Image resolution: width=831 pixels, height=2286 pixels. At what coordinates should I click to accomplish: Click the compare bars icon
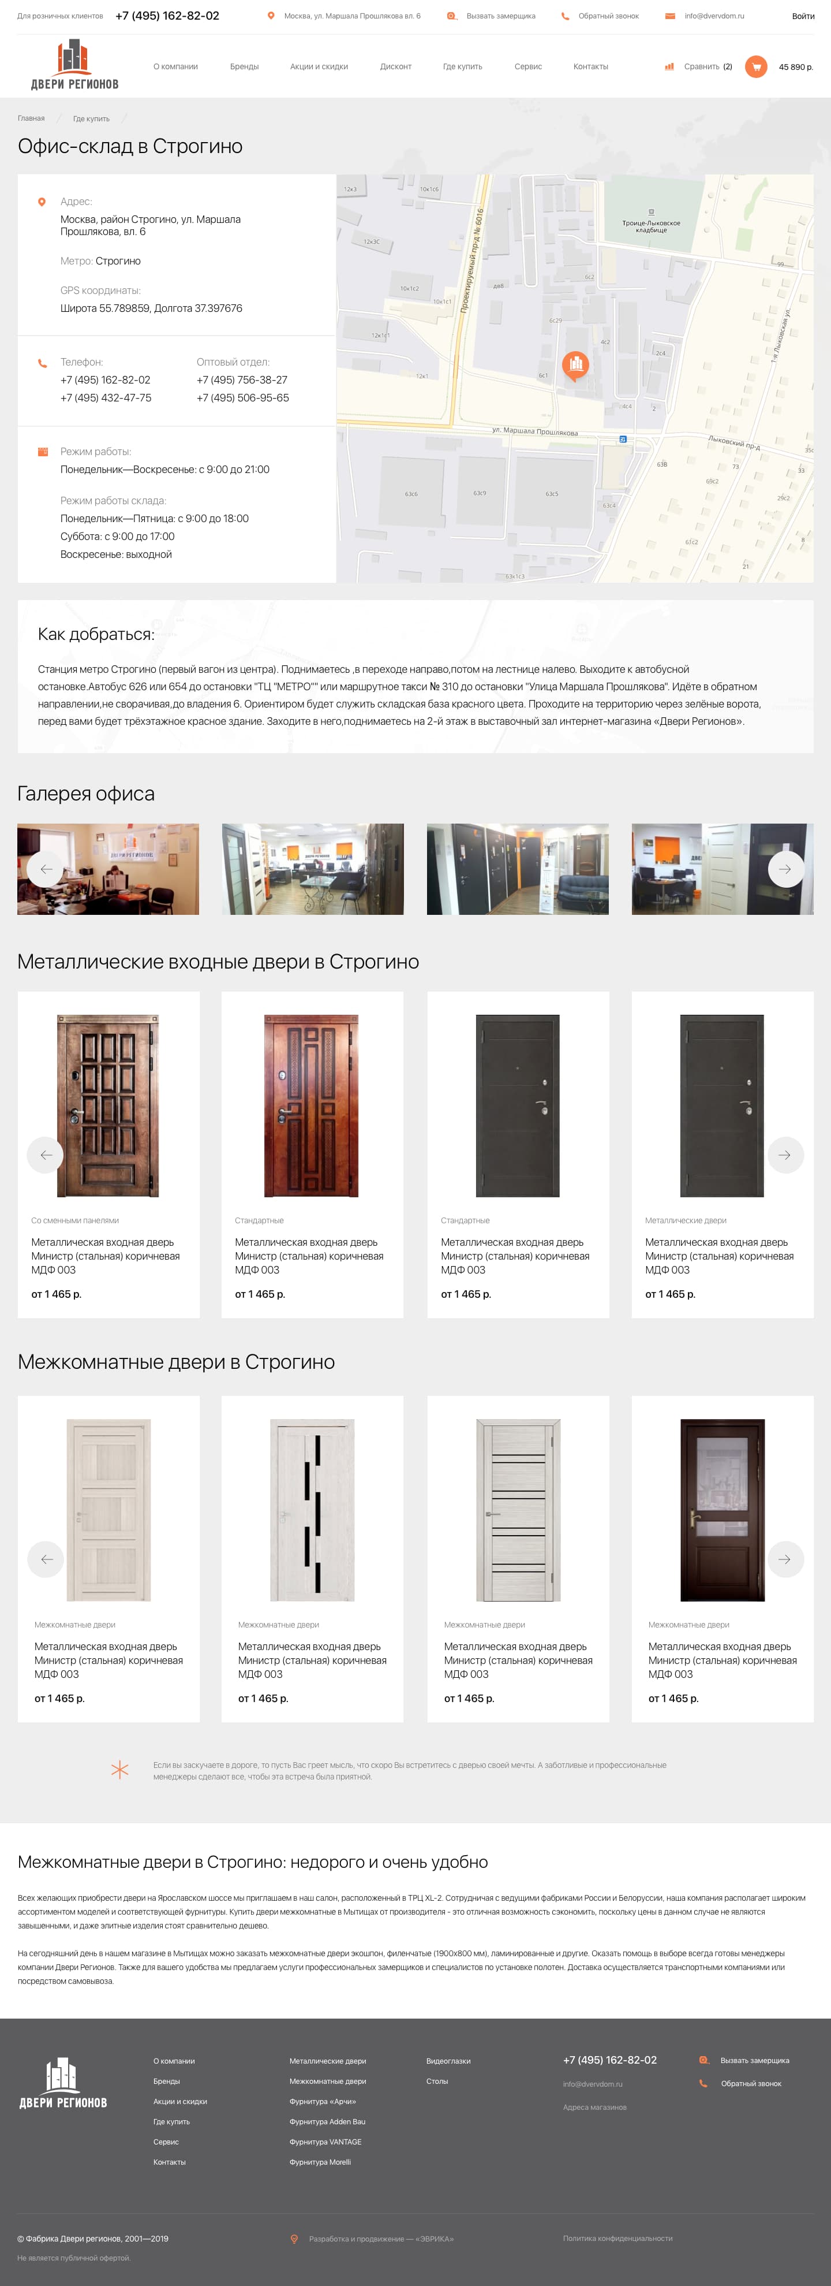click(669, 66)
